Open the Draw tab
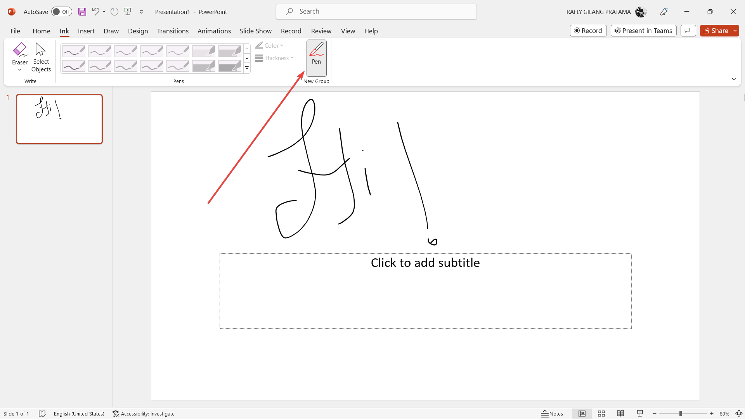Screen dimensions: 745x419 (111, 31)
